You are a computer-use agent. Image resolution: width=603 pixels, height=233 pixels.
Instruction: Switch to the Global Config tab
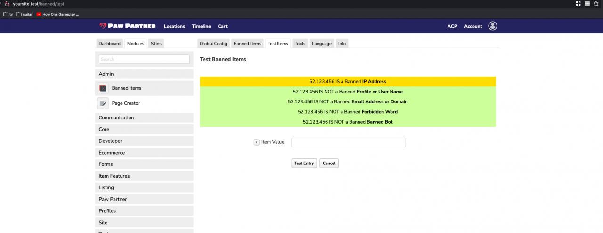point(213,44)
